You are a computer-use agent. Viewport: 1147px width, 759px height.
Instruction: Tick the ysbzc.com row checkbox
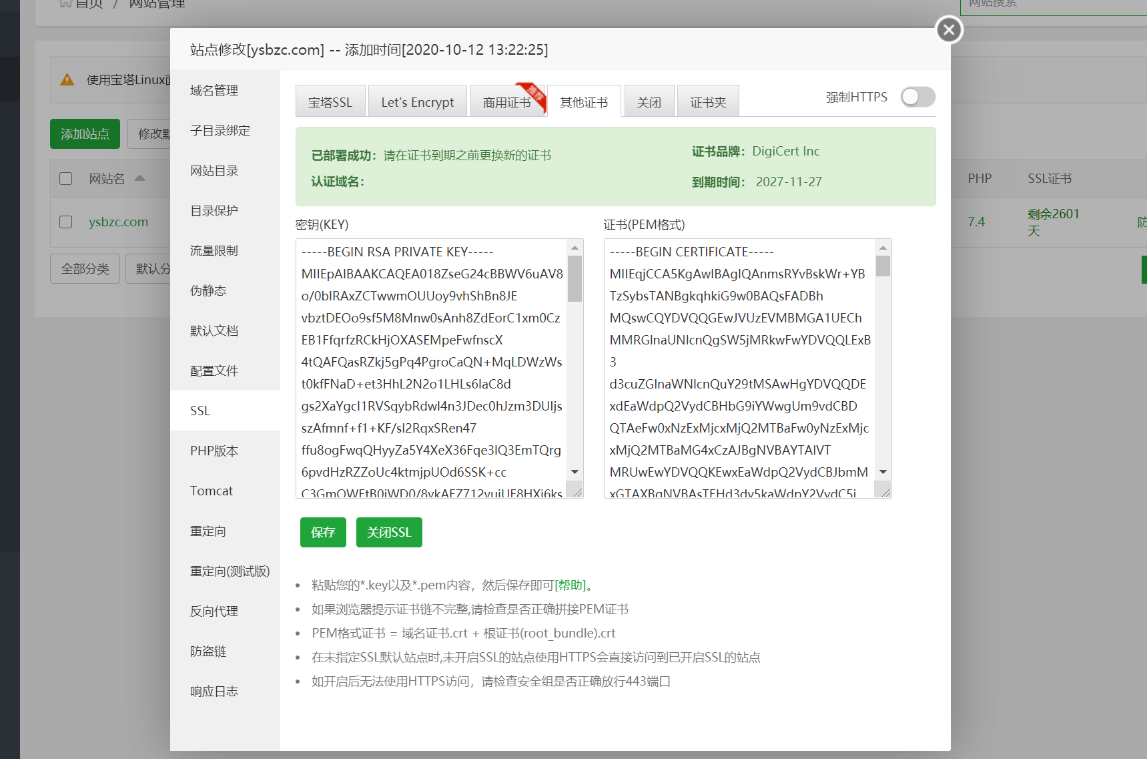pyautogui.click(x=66, y=222)
